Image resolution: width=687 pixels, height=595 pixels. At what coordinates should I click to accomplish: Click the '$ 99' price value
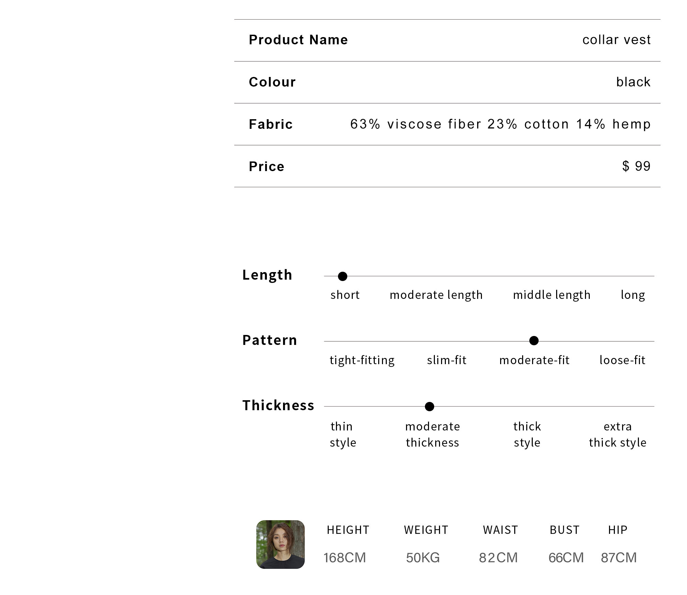636,166
